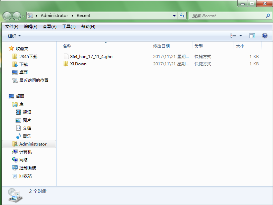Click the change view icon

click(x=233, y=36)
